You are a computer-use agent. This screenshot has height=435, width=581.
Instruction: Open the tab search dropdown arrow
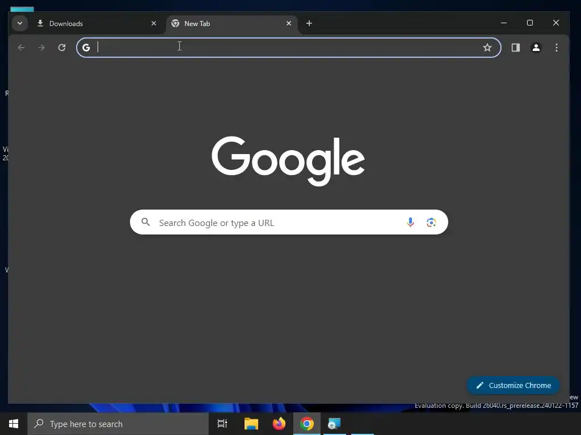(x=20, y=23)
